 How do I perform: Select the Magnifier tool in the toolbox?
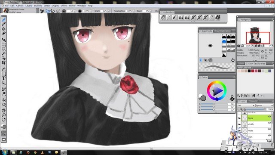point(4,115)
